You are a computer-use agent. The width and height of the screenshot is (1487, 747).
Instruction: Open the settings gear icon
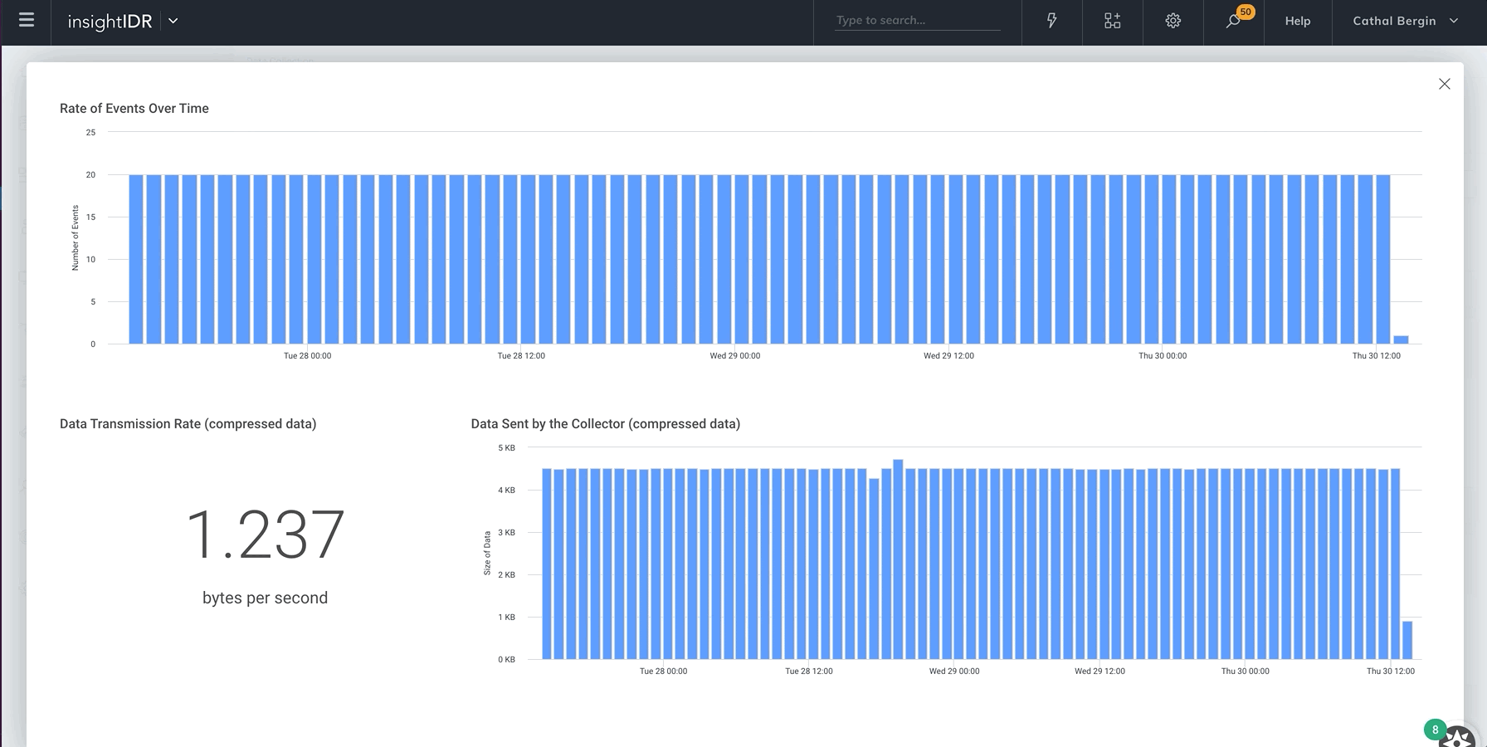point(1173,21)
